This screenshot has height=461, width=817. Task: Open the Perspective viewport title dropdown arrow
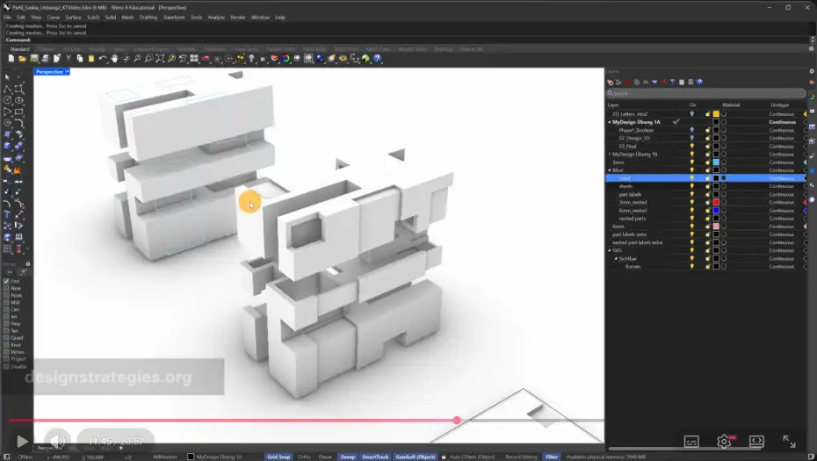pyautogui.click(x=68, y=72)
